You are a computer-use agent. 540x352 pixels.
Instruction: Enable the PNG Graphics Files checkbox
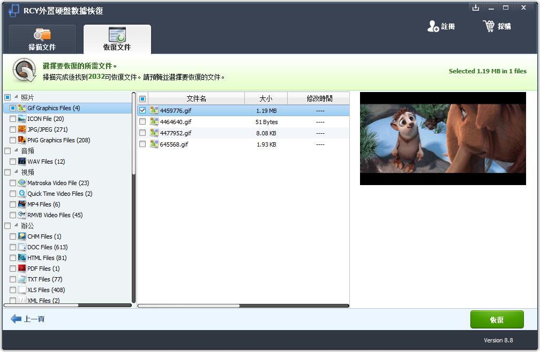tap(13, 140)
